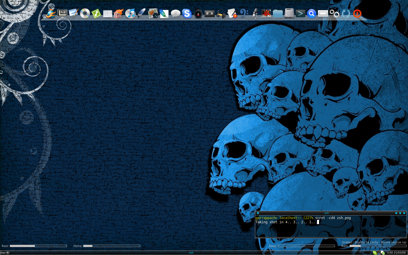Open the picture-with-pencil image editor icon

coord(73,13)
